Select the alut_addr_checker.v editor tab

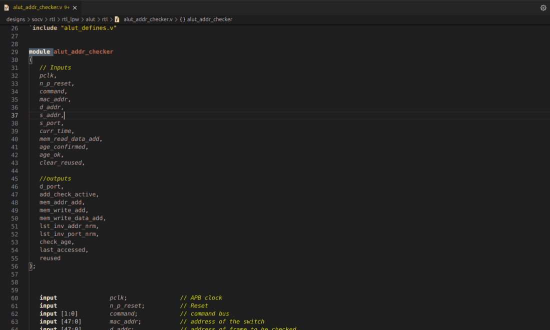point(37,7)
